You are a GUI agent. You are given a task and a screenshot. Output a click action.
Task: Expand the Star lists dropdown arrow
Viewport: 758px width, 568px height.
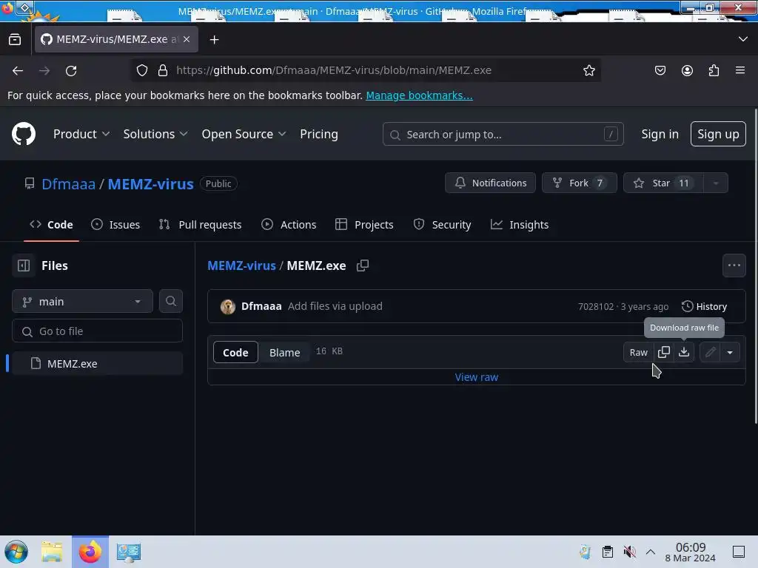point(716,183)
